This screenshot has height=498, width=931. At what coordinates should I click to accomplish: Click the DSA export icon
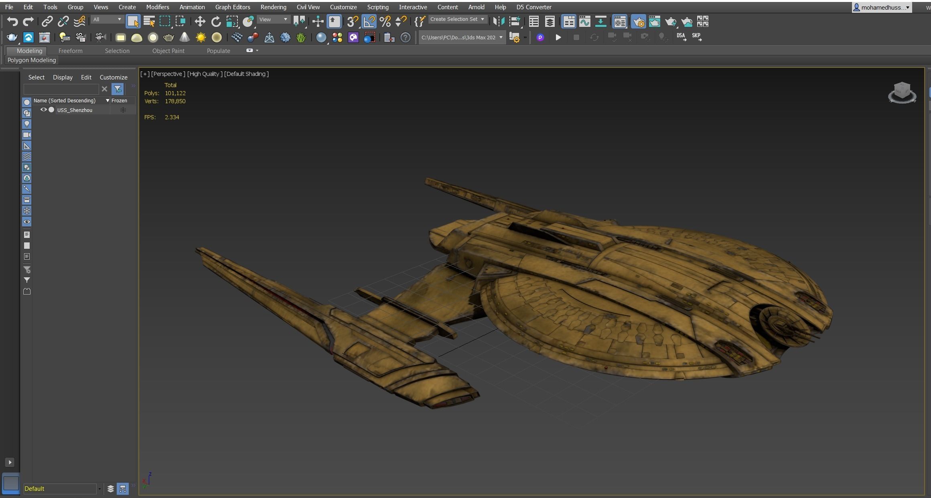click(681, 37)
